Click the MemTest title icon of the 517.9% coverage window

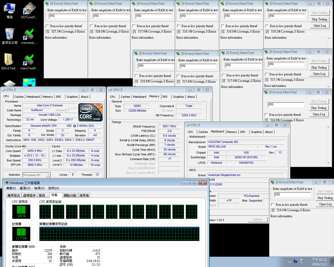click(x=134, y=3)
